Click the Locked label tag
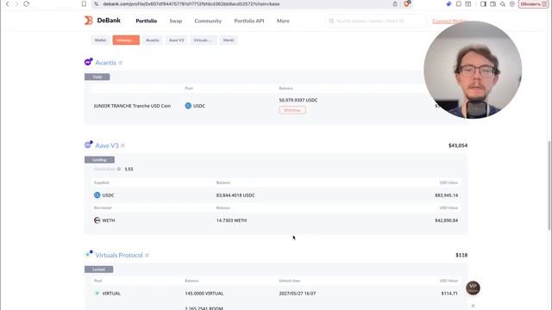Screen dimensions: 552x310 point(98,270)
